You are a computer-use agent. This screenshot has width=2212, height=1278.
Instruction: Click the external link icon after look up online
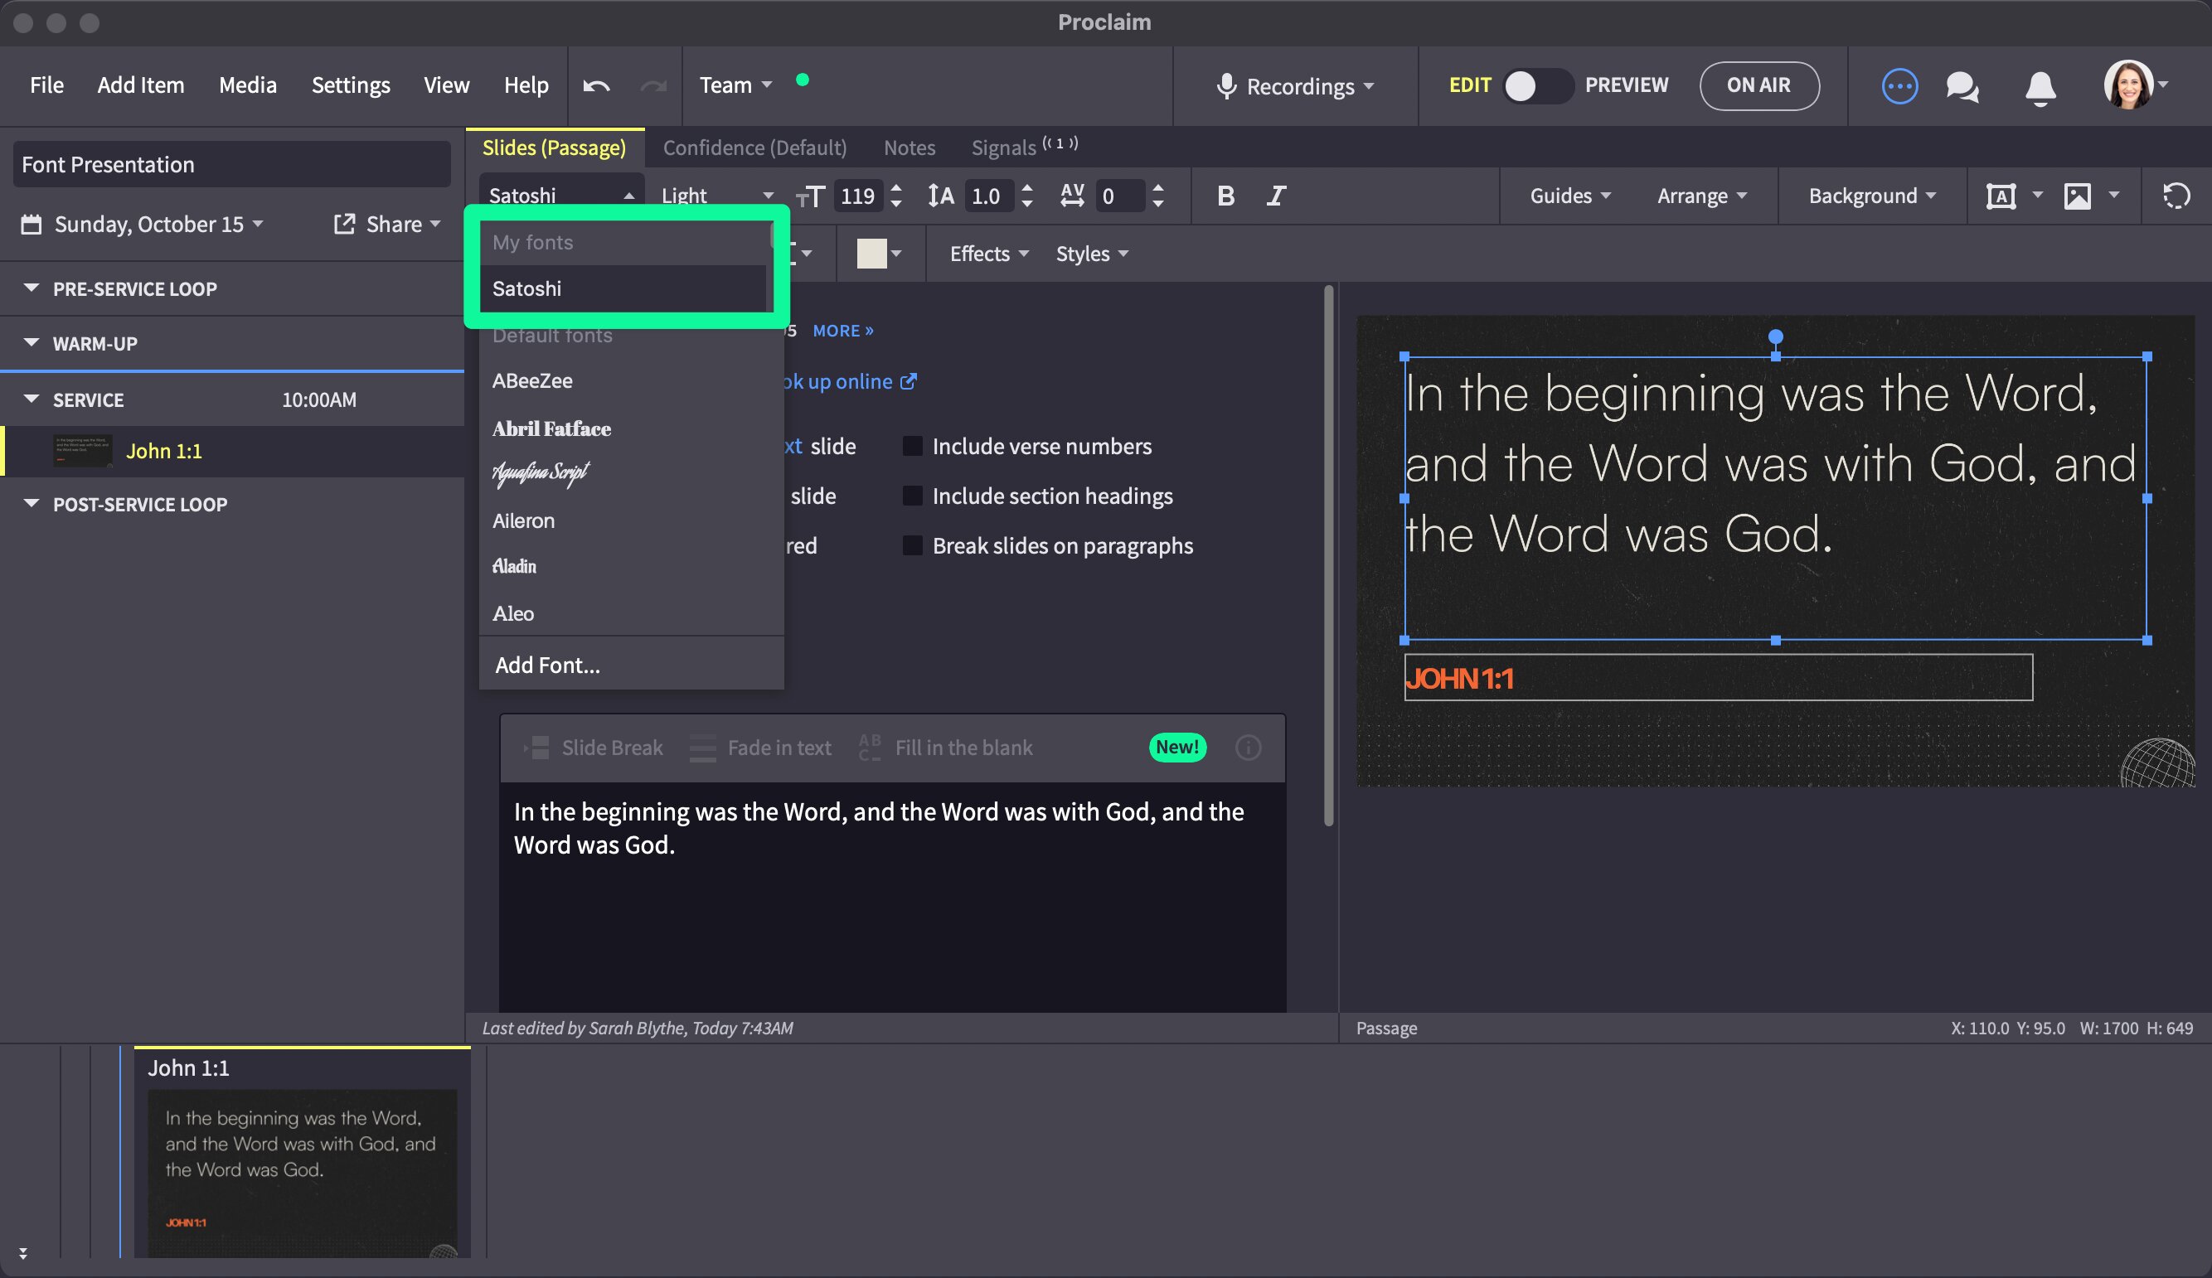[x=909, y=381]
